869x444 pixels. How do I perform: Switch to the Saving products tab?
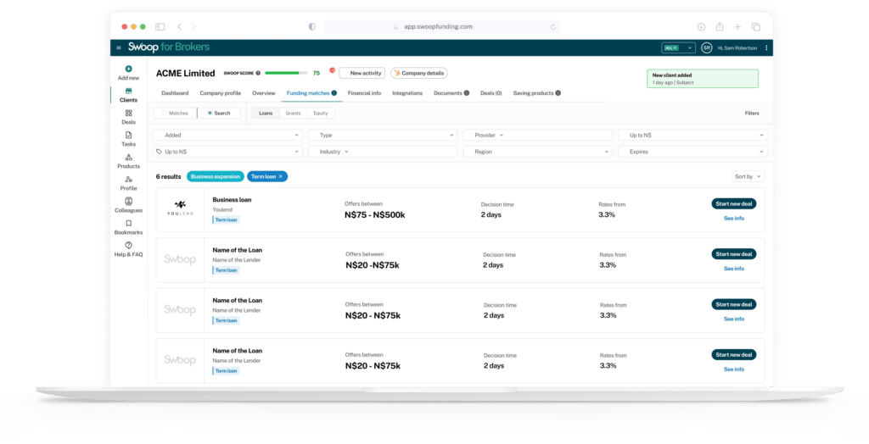coord(536,93)
